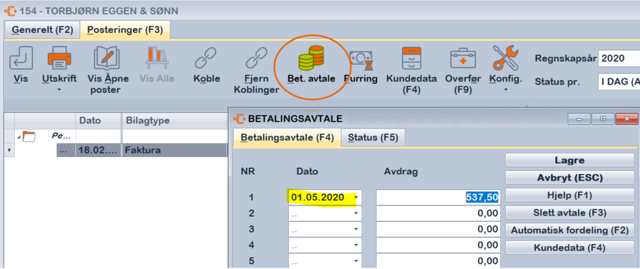Expand the Konfig. dropdown arrow
This screenshot has width=640, height=269.
(505, 89)
